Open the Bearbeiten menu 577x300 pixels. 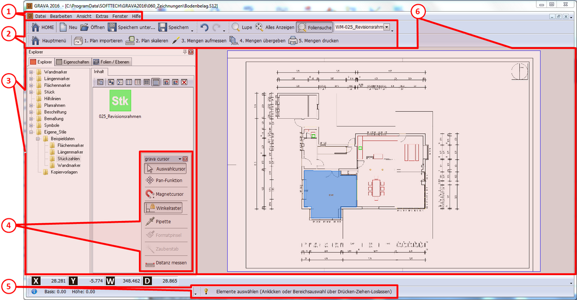coord(61,16)
